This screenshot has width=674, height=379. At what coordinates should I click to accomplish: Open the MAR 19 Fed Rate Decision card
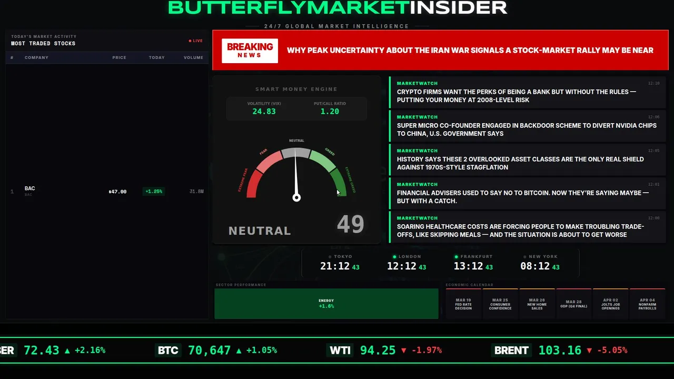(463, 304)
